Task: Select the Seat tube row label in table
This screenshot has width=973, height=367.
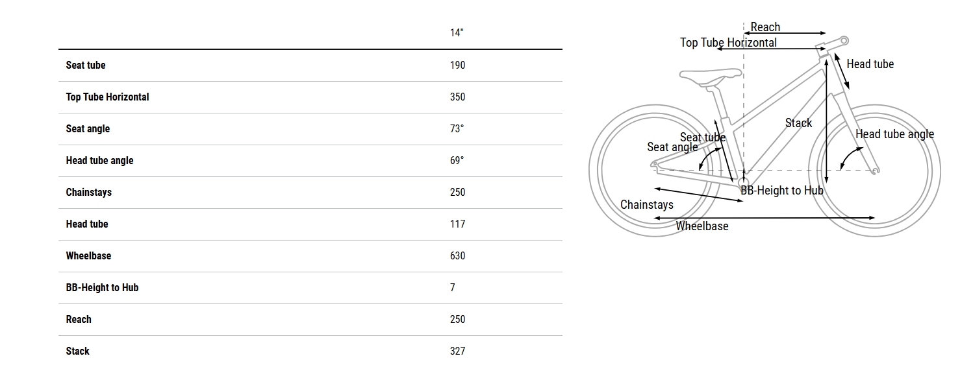Action: (x=86, y=65)
